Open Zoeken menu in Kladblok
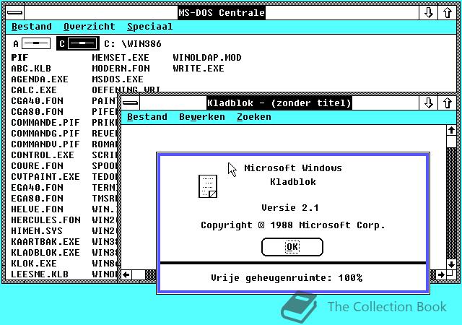The height and width of the screenshot is (325, 462). click(x=253, y=117)
